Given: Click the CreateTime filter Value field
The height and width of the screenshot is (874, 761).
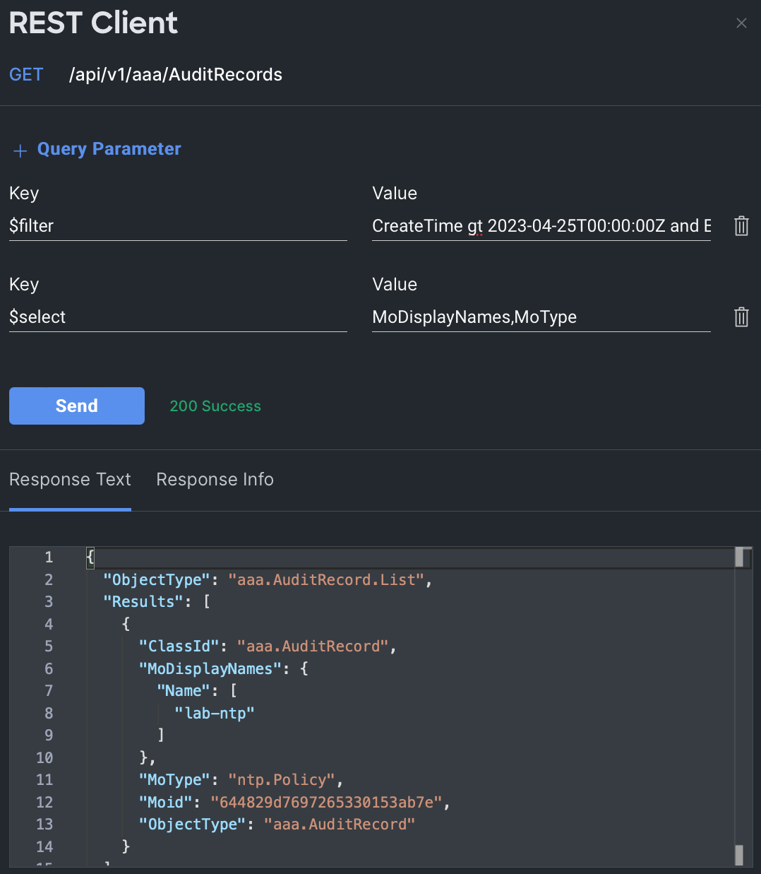Looking at the screenshot, I should [x=540, y=225].
